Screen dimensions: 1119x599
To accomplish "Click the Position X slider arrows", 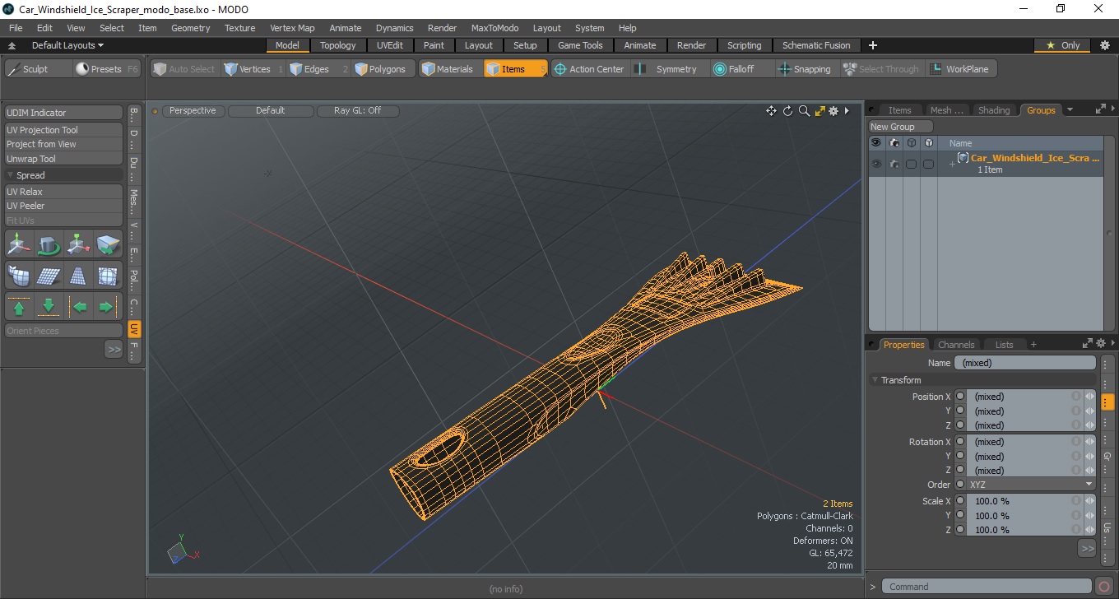I will pos(1090,397).
